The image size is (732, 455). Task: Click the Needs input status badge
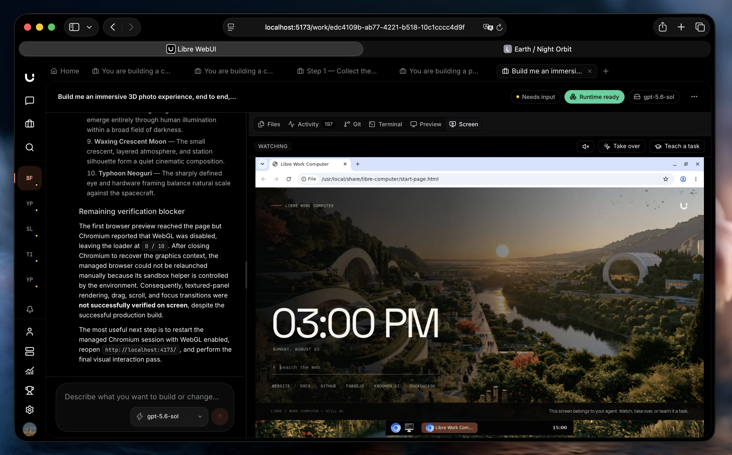click(536, 97)
